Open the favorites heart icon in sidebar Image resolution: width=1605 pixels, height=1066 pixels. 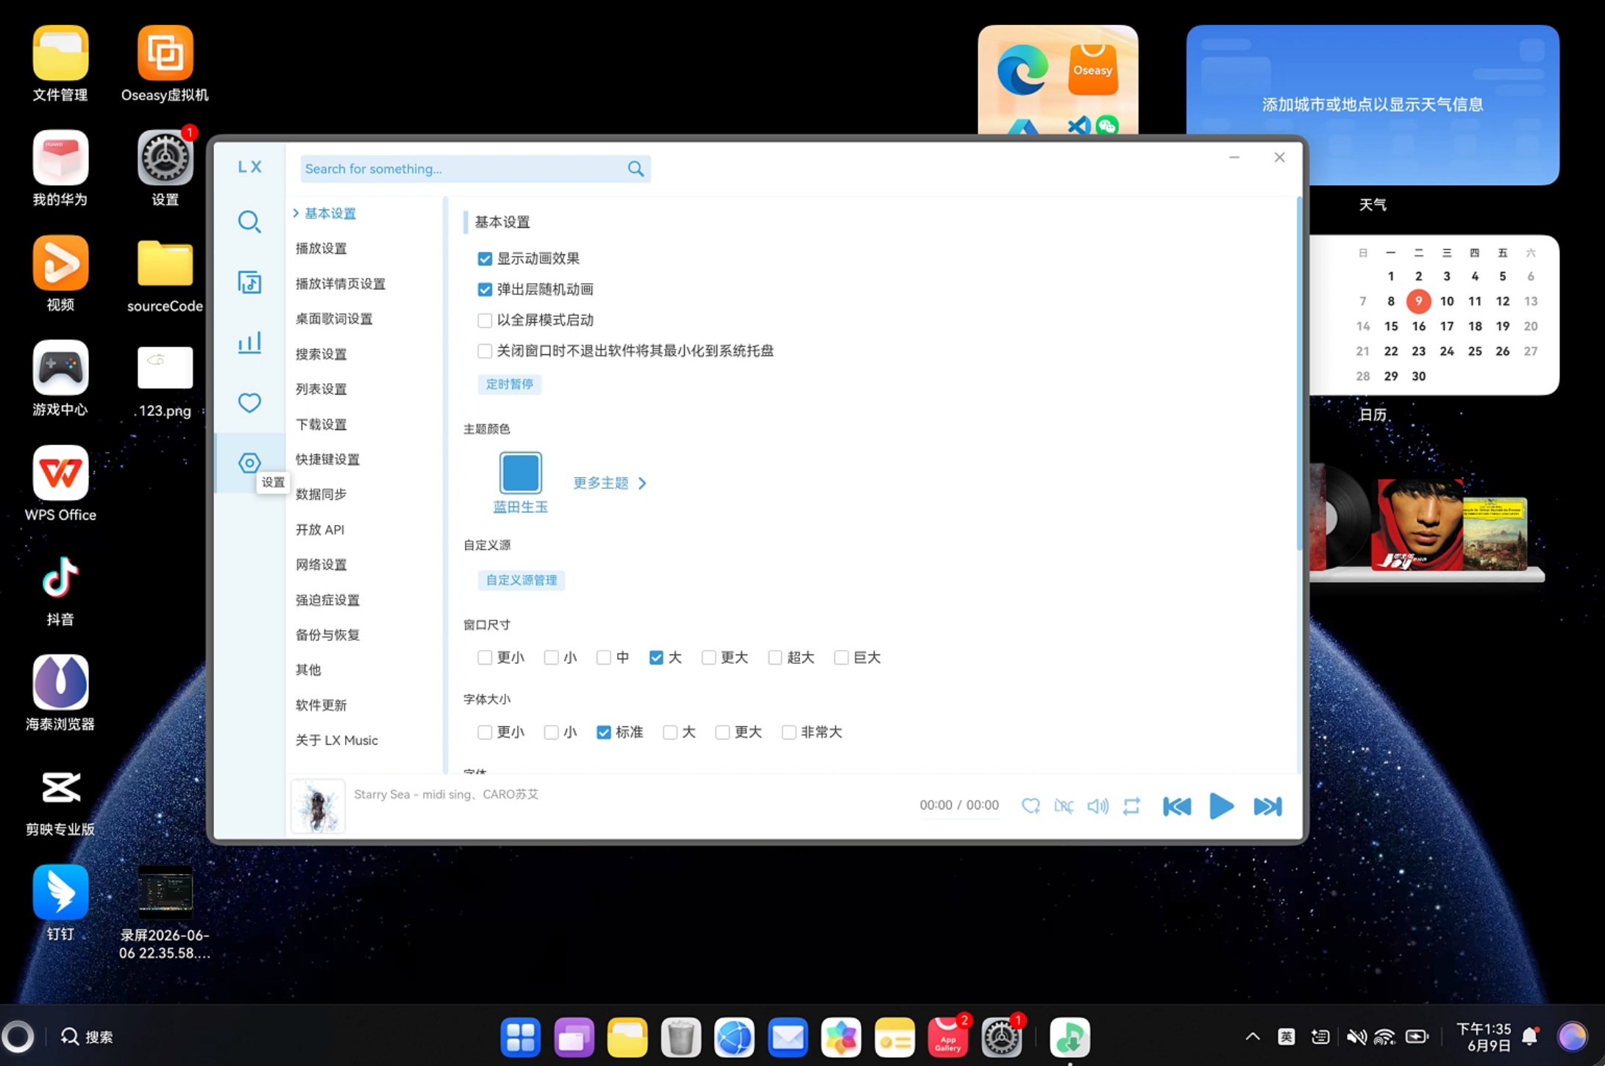pos(249,402)
